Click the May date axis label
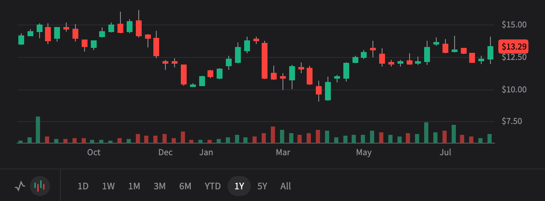The image size is (545, 201). [363, 152]
